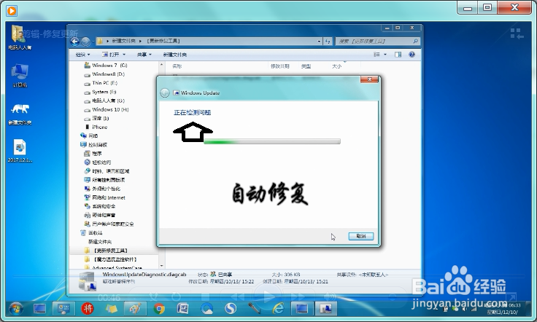Select the 电脑人人有 desktop folder icon
The height and width of the screenshot is (322, 537).
pos(20,38)
